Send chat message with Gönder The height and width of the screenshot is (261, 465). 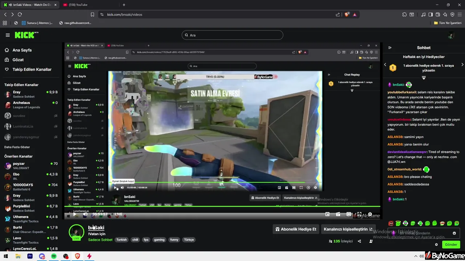[x=451, y=245]
